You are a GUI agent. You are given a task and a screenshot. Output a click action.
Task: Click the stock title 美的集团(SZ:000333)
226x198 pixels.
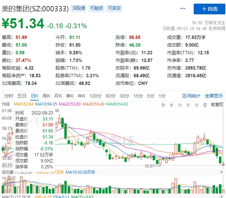point(35,9)
